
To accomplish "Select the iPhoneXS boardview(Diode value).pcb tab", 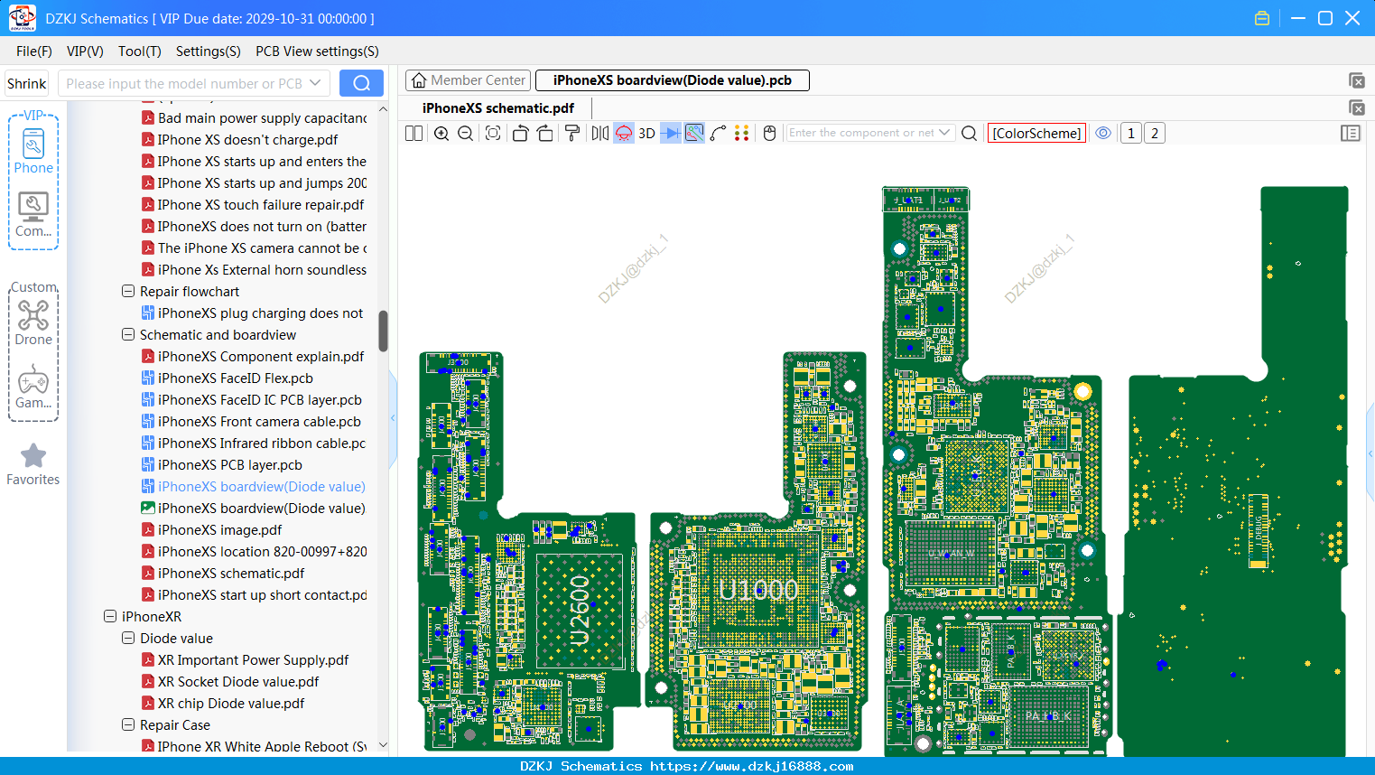I will point(673,80).
